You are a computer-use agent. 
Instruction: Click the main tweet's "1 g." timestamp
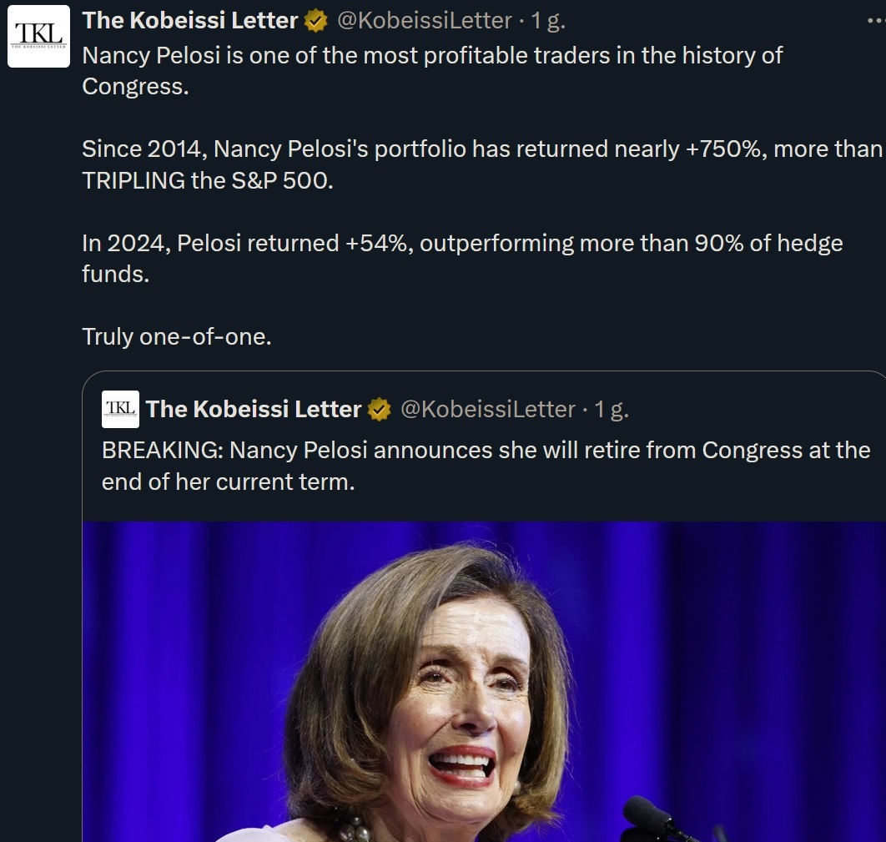click(548, 21)
